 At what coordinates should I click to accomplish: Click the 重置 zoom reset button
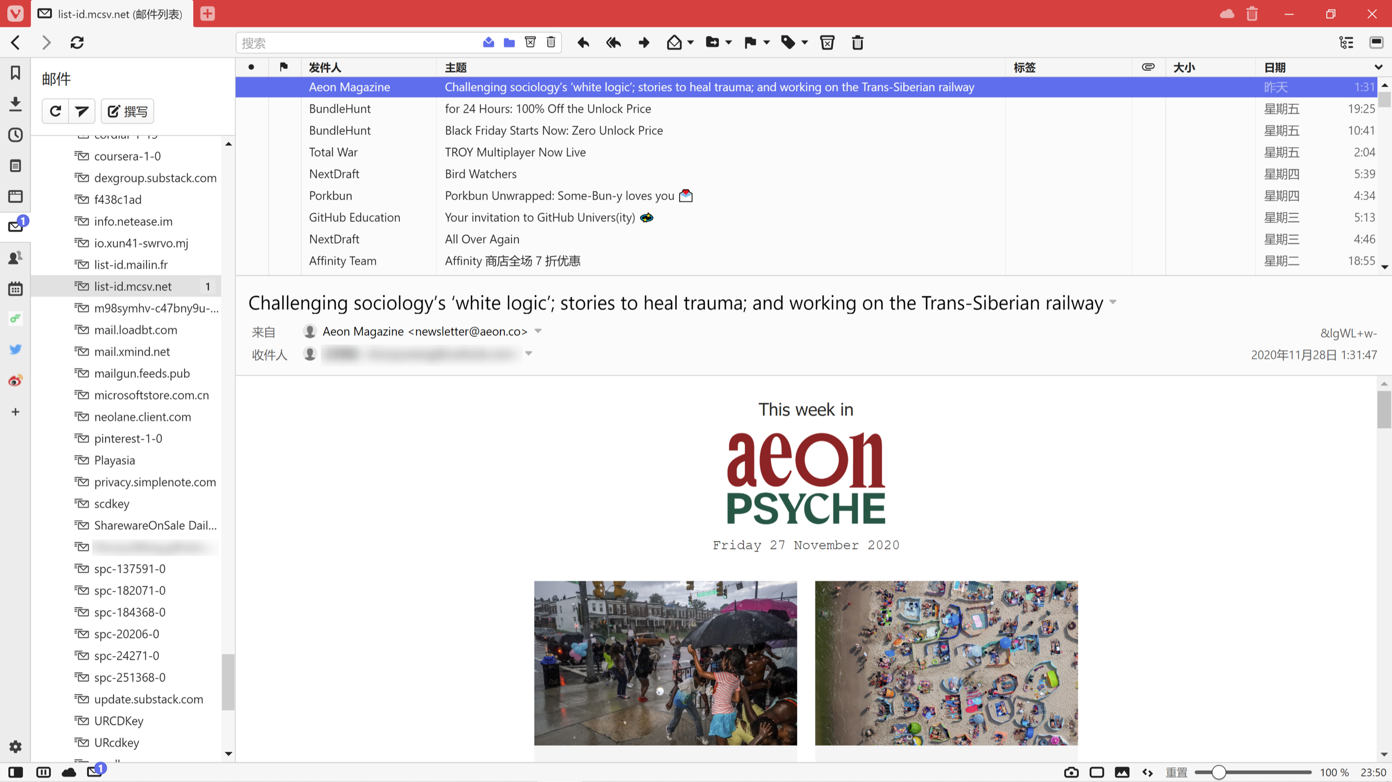point(1176,772)
